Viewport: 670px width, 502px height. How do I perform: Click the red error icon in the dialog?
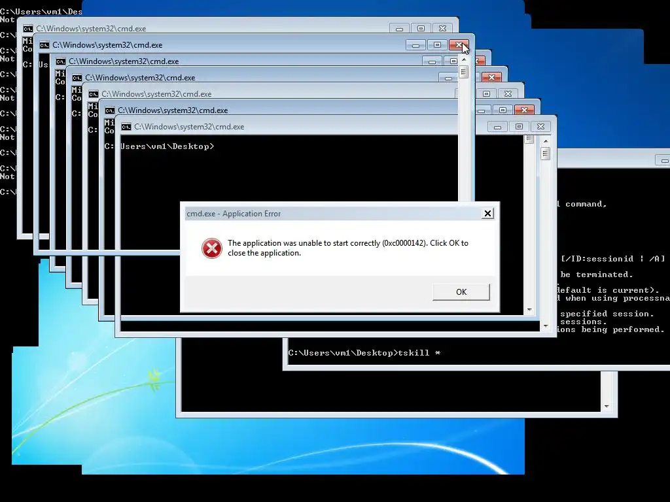tap(211, 248)
